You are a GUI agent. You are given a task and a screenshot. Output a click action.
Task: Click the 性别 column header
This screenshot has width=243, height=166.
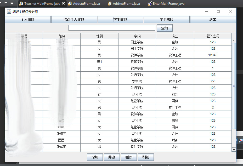click(99, 36)
